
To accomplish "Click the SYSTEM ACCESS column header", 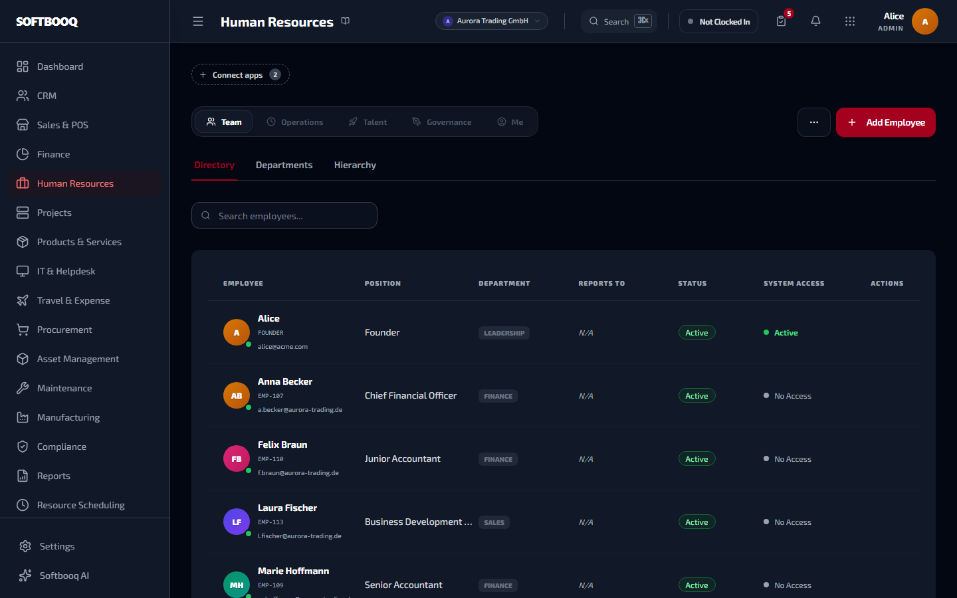I will tap(794, 283).
